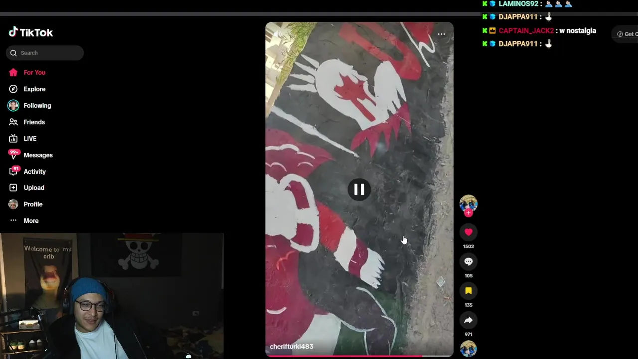Open the TikTok logo home link
638x359 pixels.
[x=31, y=32]
